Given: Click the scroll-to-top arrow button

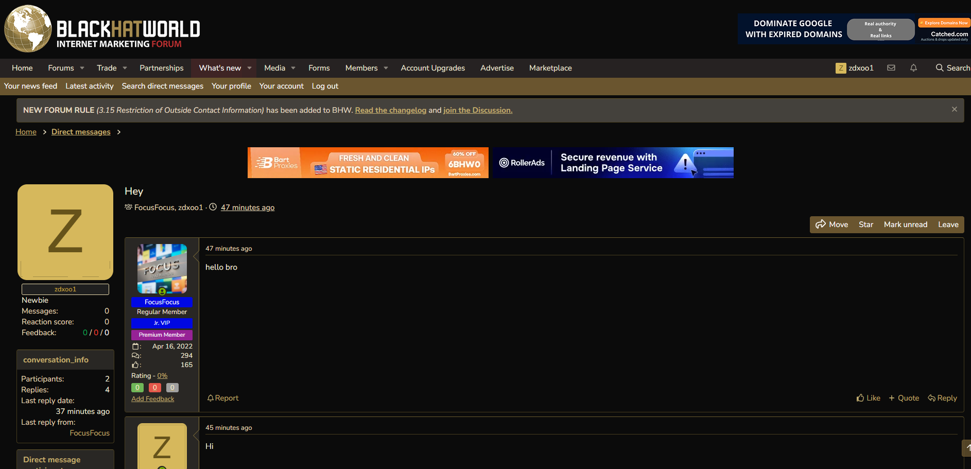Looking at the screenshot, I should 967,448.
